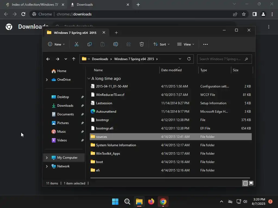Open the Sort dropdown
The image size is (278, 208).
[162, 44]
